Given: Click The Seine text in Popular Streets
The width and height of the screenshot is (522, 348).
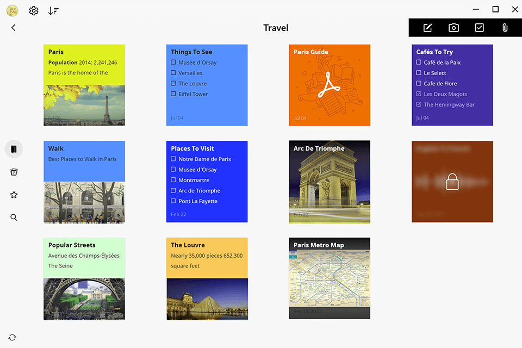Looking at the screenshot, I should click(x=60, y=266).
